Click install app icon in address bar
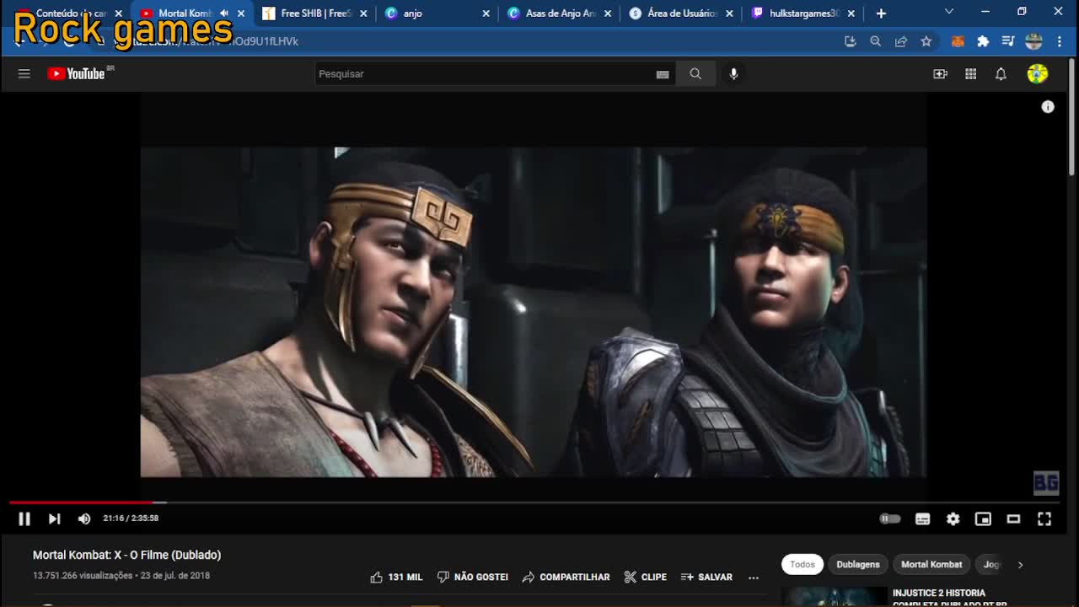 click(850, 41)
